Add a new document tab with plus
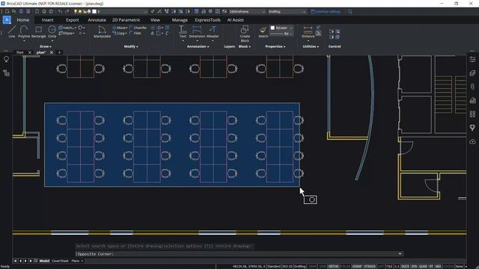 pos(59,52)
